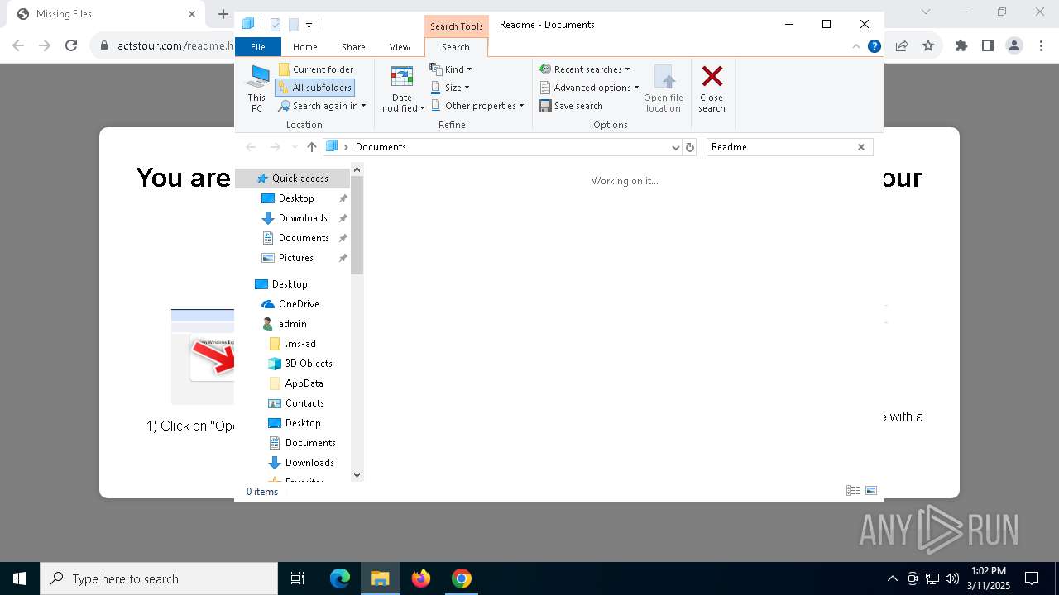1059x595 pixels.
Task: Click the This PC location icon
Action: coord(256,88)
